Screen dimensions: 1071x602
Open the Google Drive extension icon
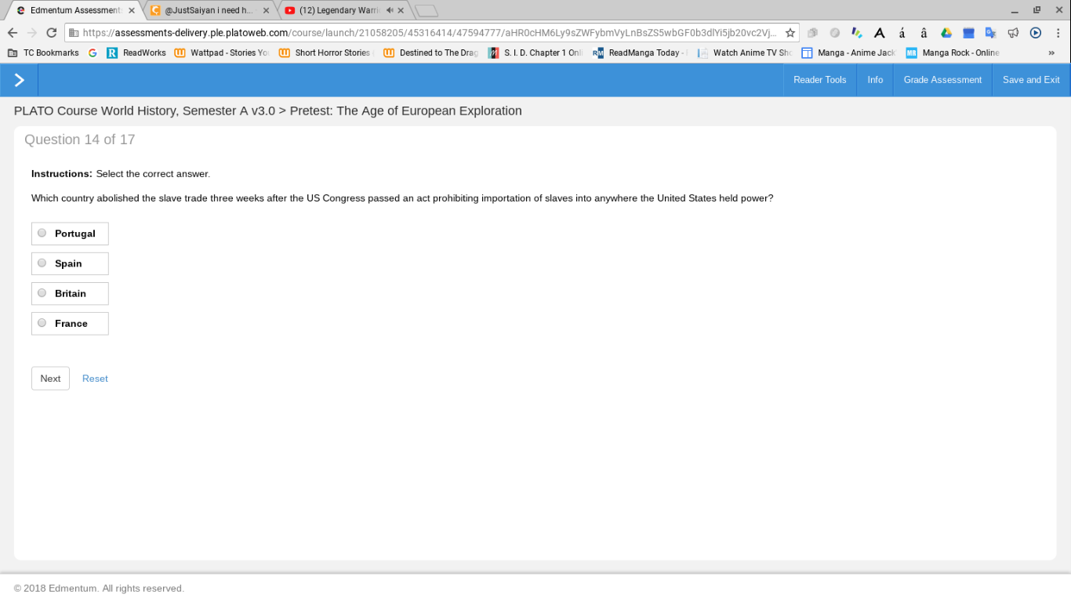point(946,33)
